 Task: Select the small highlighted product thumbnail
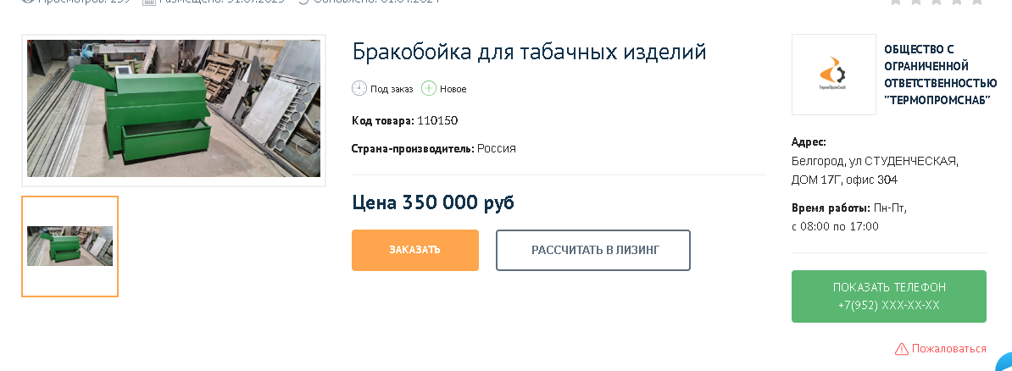[x=70, y=246]
